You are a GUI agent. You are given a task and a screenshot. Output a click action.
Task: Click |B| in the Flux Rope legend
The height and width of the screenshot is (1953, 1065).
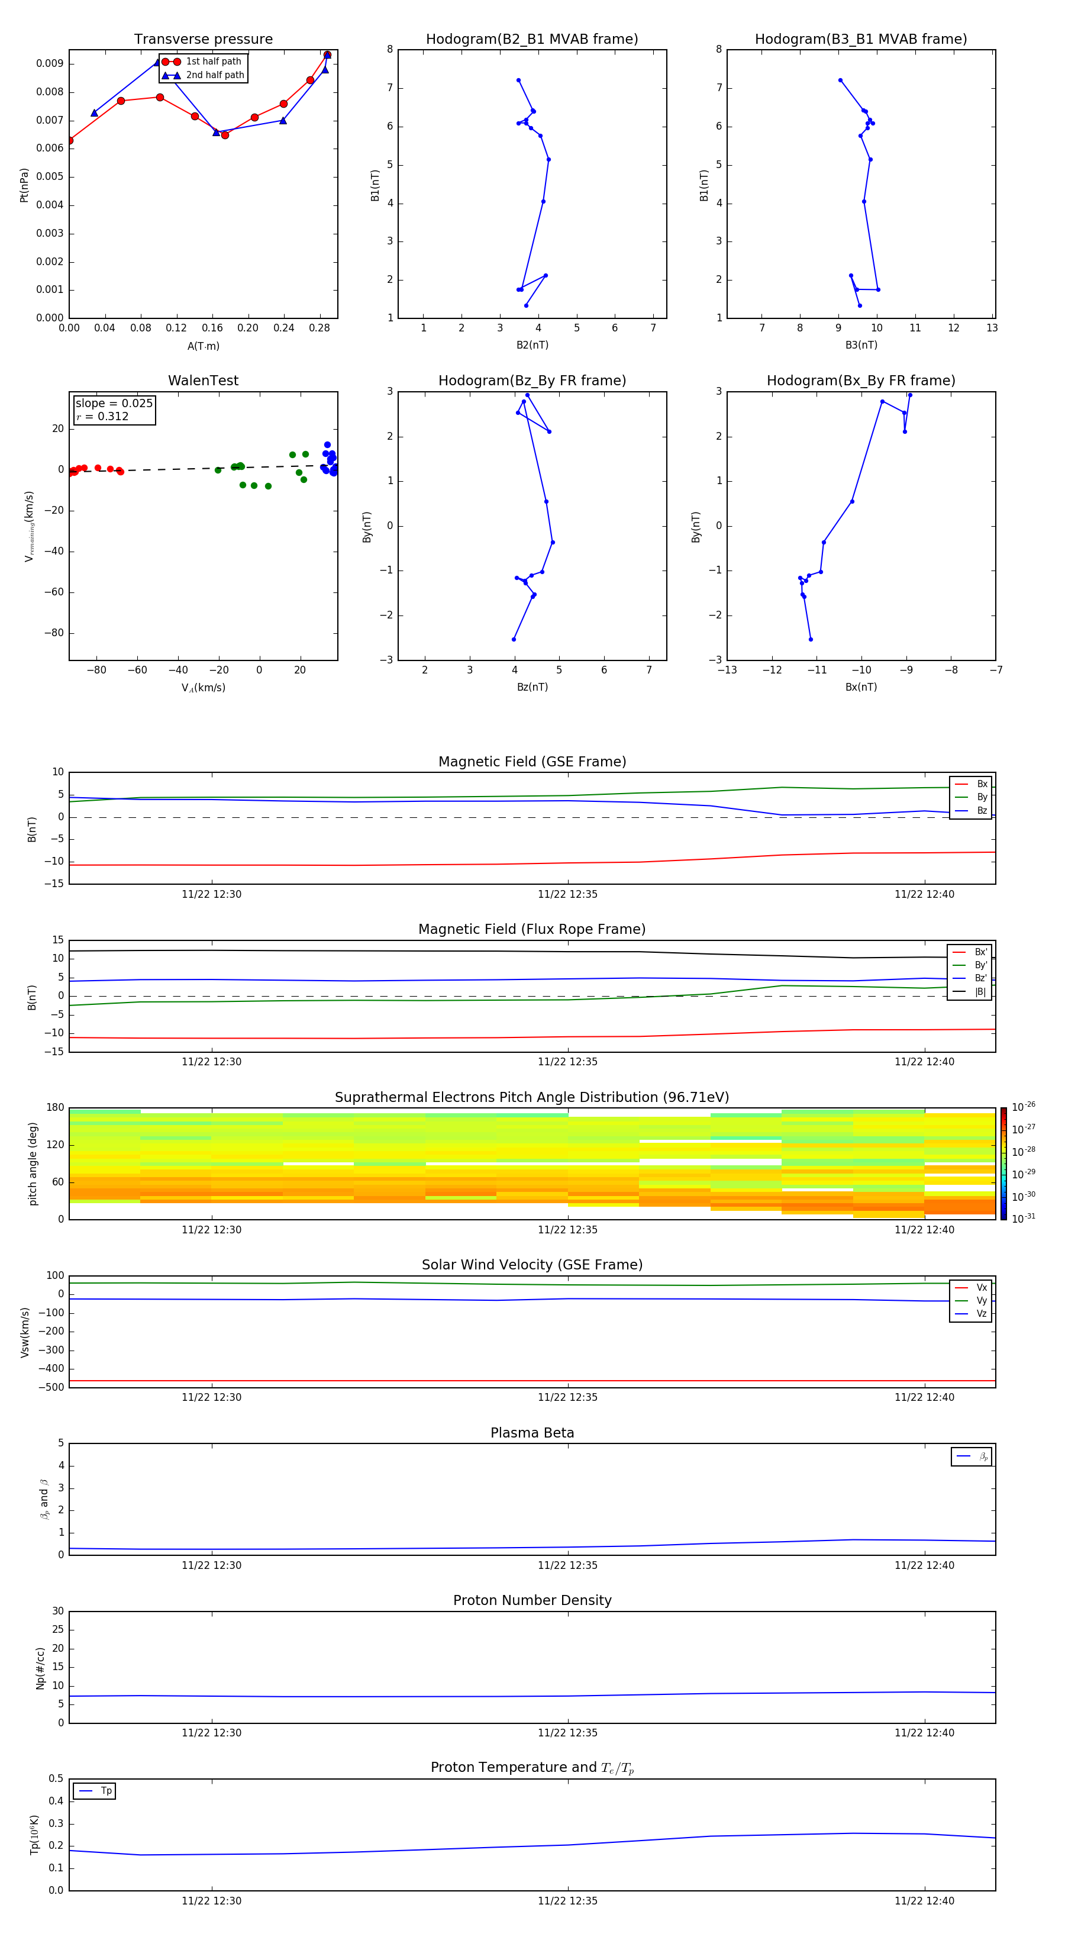click(981, 992)
